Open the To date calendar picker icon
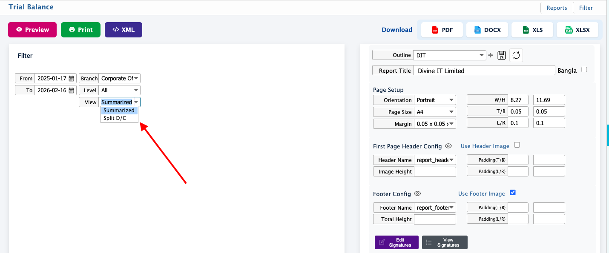 pos(72,91)
